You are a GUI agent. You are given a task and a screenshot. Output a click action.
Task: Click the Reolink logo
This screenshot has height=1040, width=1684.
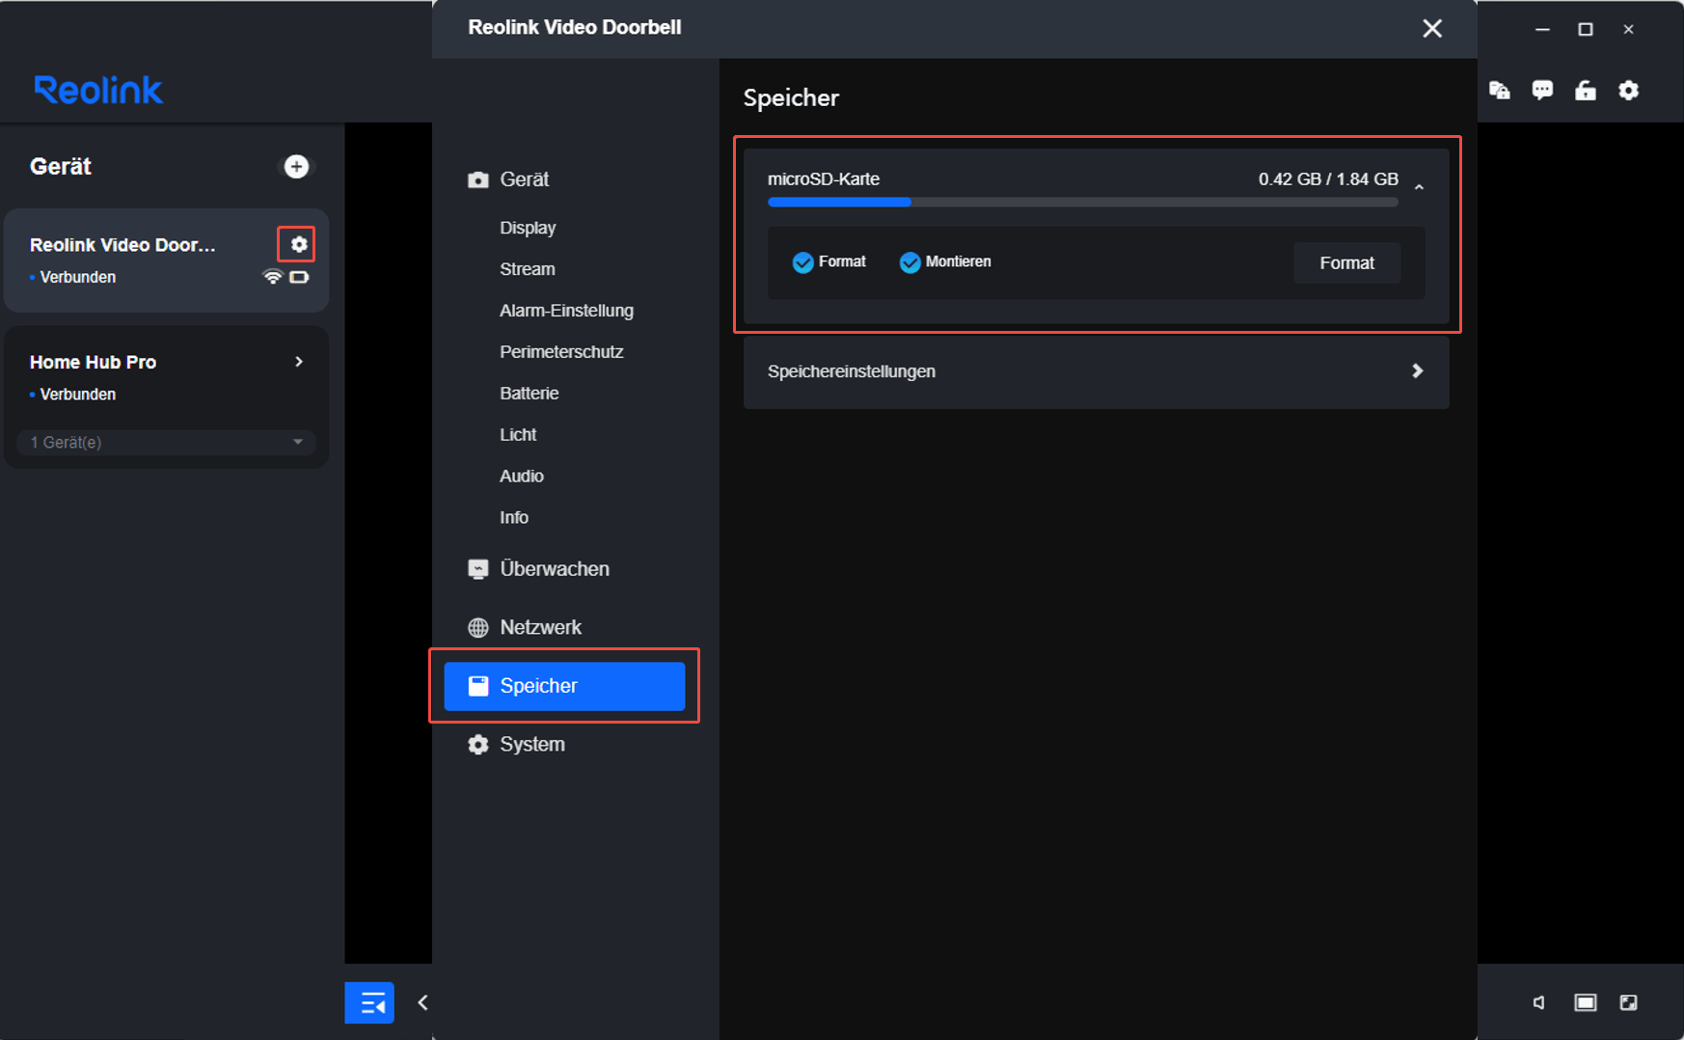click(98, 90)
